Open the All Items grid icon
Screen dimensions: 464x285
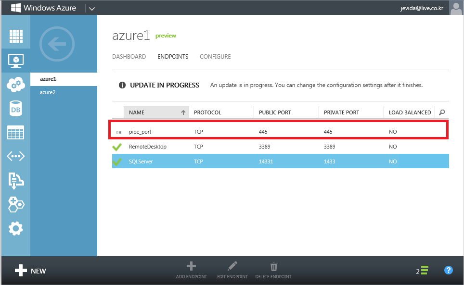coord(16,37)
